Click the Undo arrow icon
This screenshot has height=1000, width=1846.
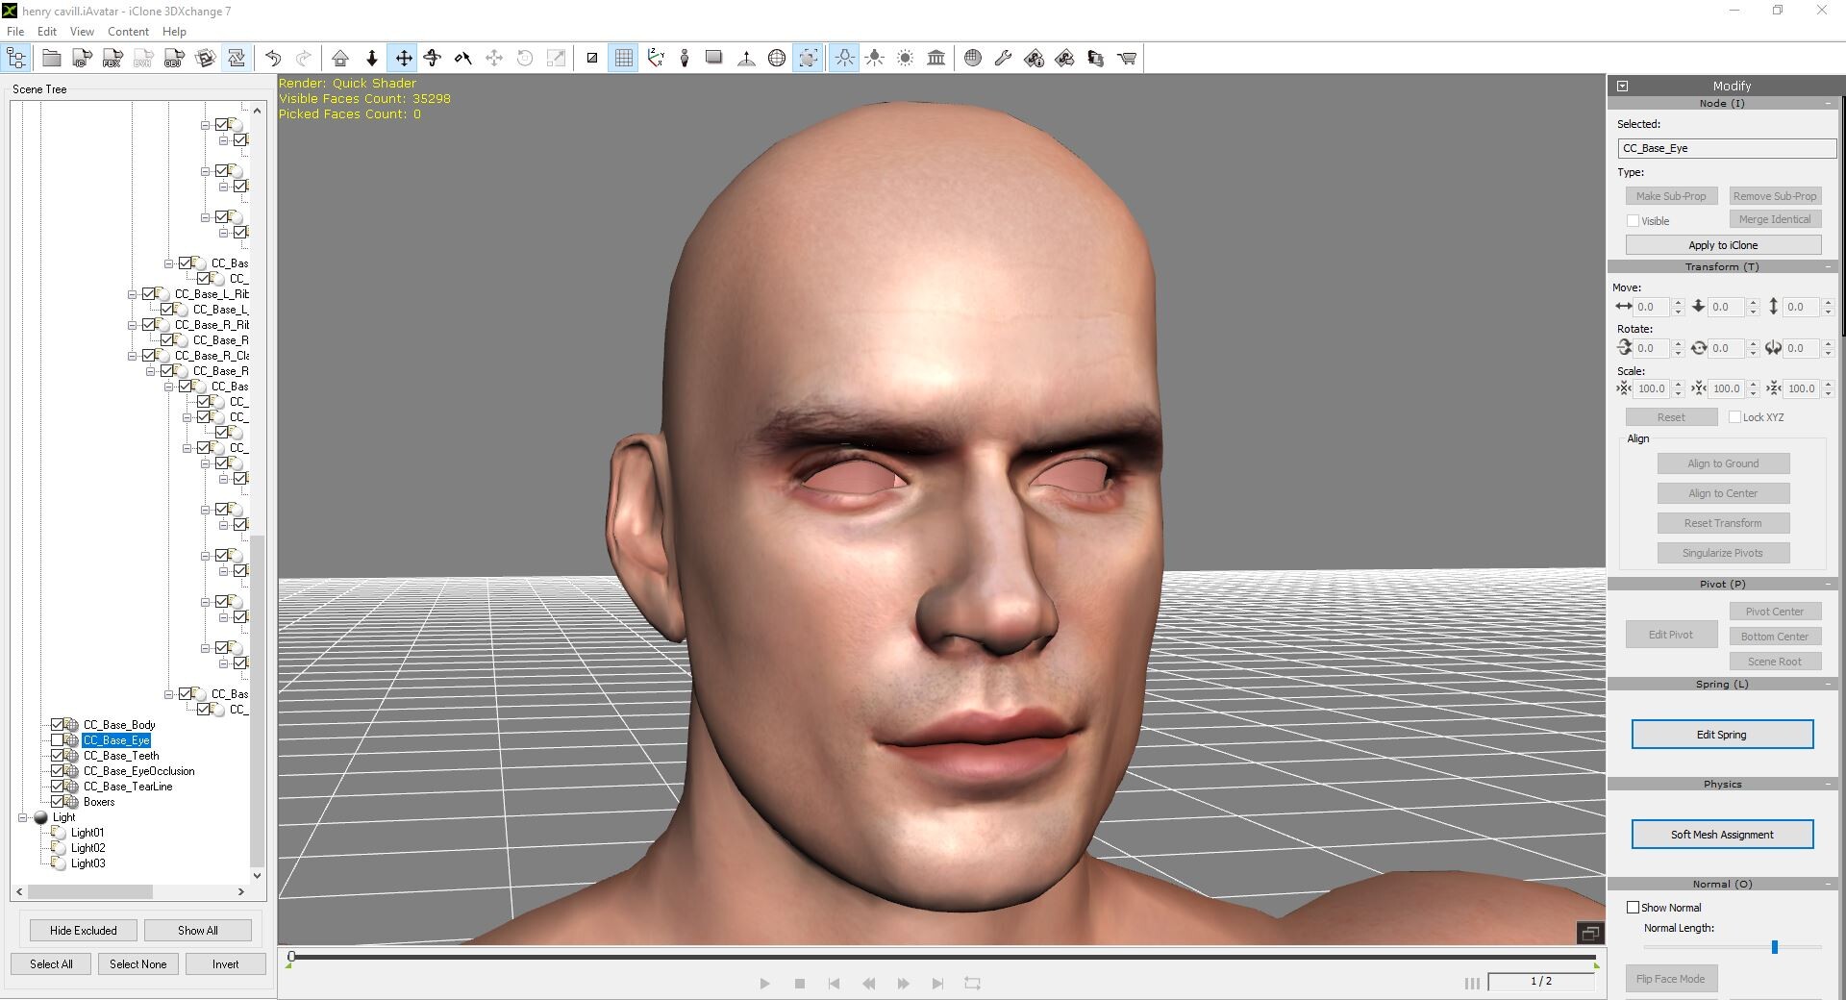point(273,59)
